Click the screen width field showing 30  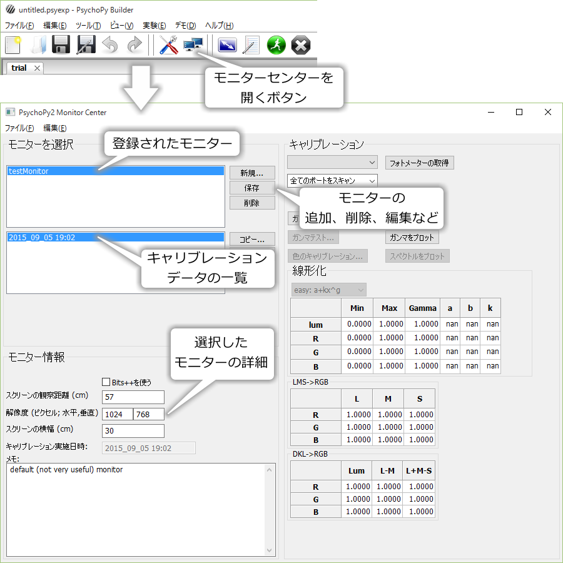tap(133, 431)
